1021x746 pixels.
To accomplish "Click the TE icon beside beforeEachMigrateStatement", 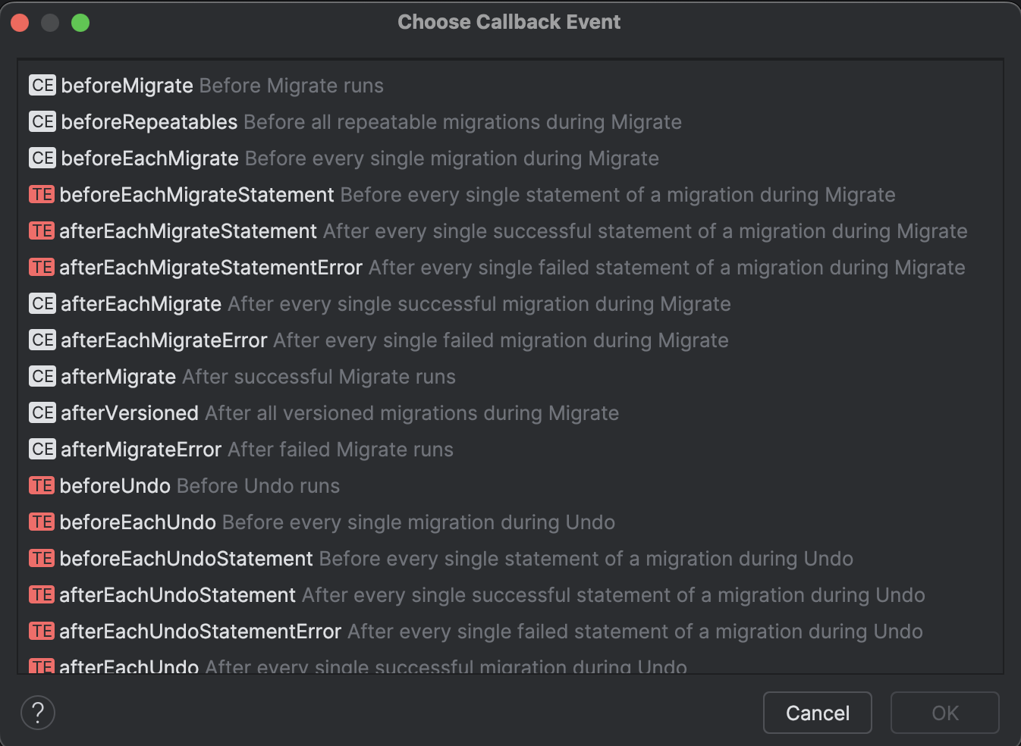I will coord(42,194).
